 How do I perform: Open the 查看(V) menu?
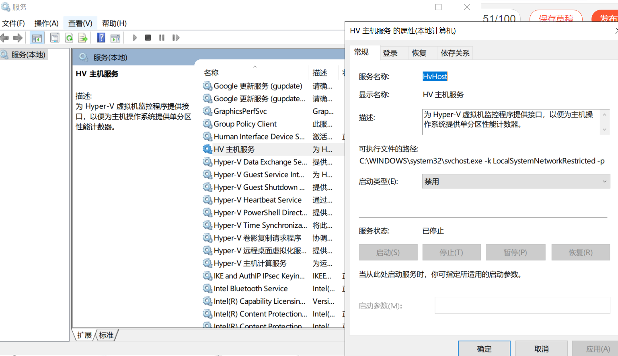80,23
